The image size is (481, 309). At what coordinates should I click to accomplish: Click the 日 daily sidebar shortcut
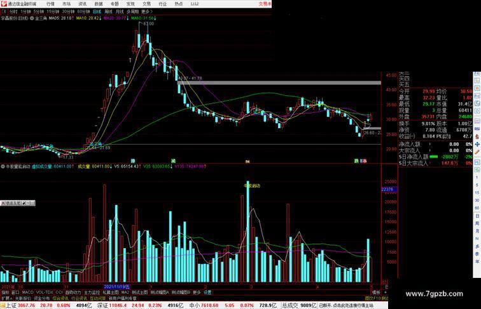(x=477, y=216)
